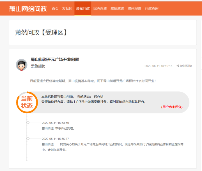This screenshot has height=171, width=202.
Task: Click the diamond marker for 15:56:37
Action: tap(28, 139)
